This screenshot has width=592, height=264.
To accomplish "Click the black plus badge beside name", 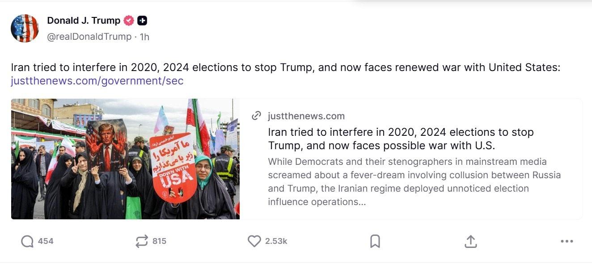I will point(142,21).
